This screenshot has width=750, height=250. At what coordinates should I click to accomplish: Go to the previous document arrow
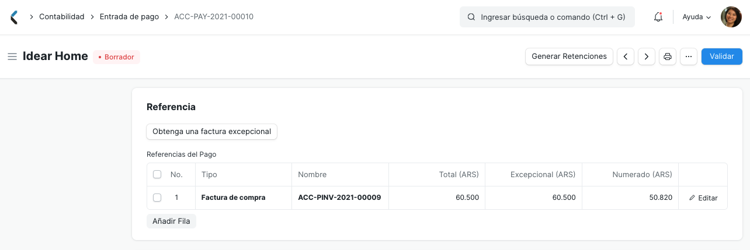pos(626,57)
